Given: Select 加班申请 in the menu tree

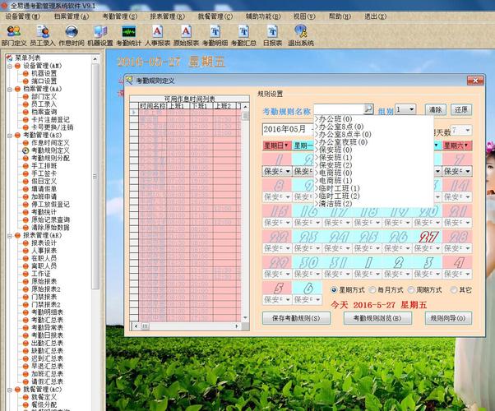Looking at the screenshot, I should [44, 196].
